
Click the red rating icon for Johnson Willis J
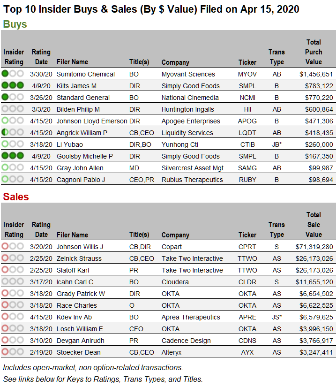tap(12, 246)
